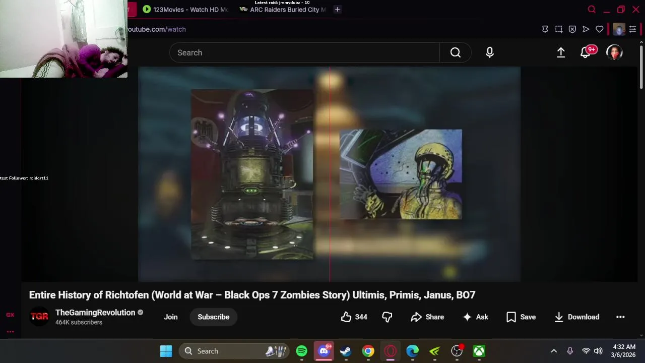Open TheGamingRevolution channel name
The width and height of the screenshot is (645, 363).
click(95, 313)
